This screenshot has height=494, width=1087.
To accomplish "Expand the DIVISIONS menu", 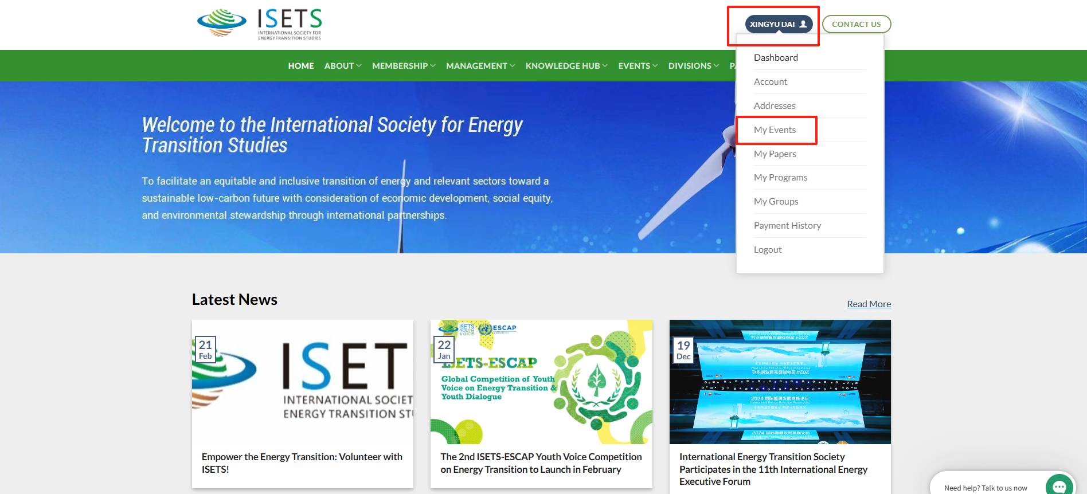I will [x=694, y=66].
